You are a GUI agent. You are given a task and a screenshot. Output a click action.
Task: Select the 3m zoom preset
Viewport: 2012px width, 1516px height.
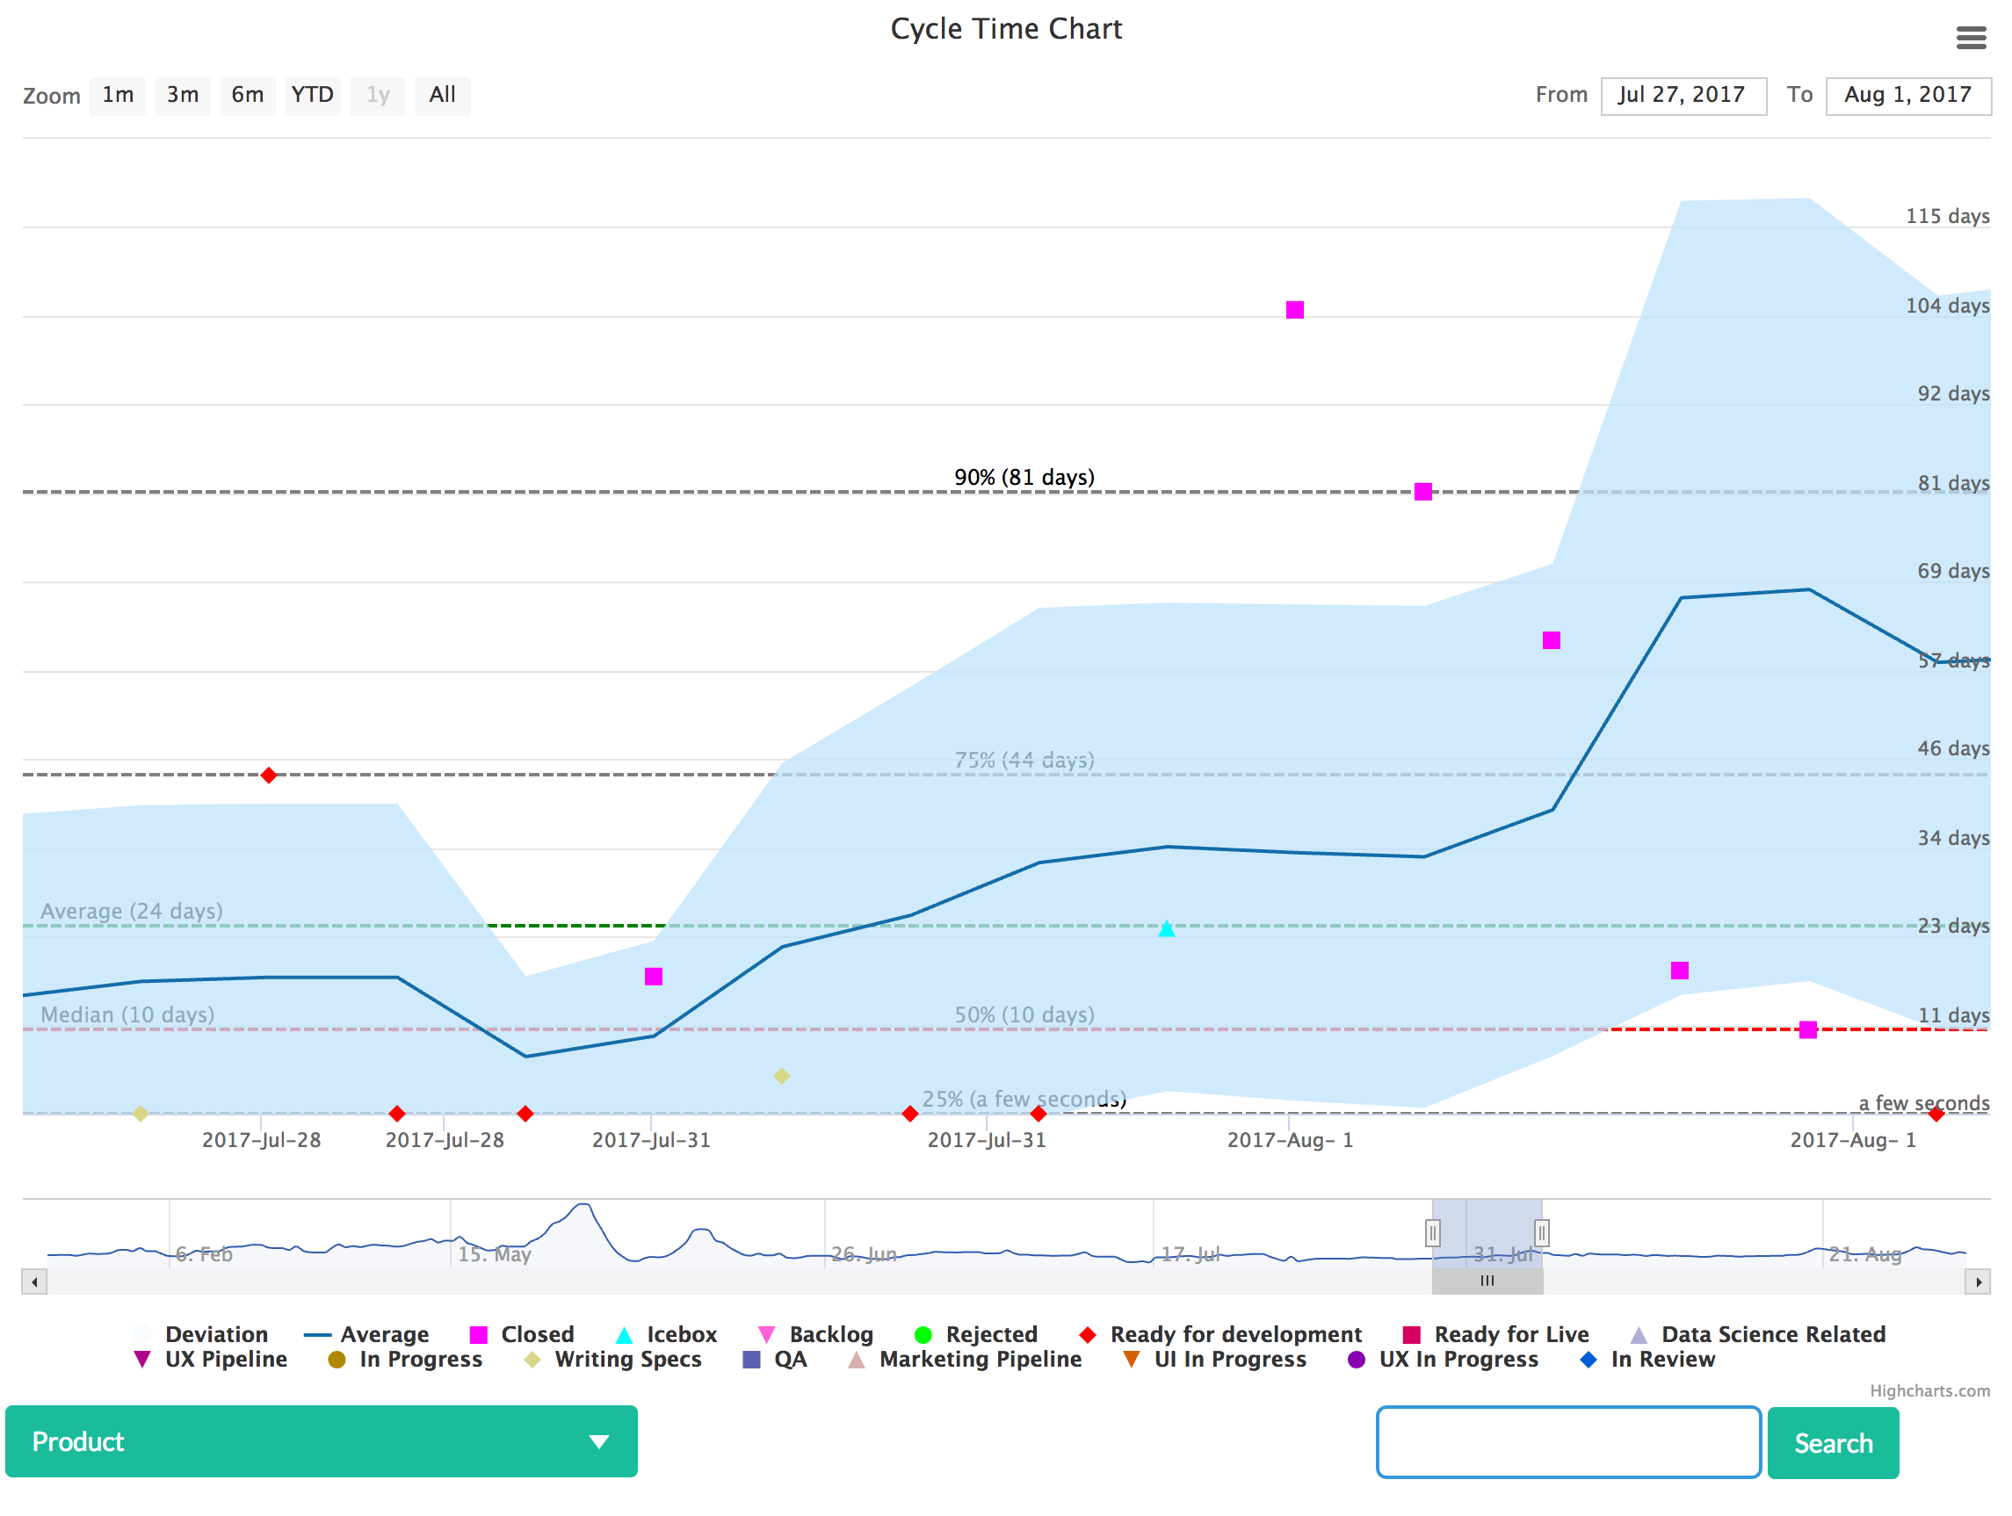pyautogui.click(x=182, y=95)
